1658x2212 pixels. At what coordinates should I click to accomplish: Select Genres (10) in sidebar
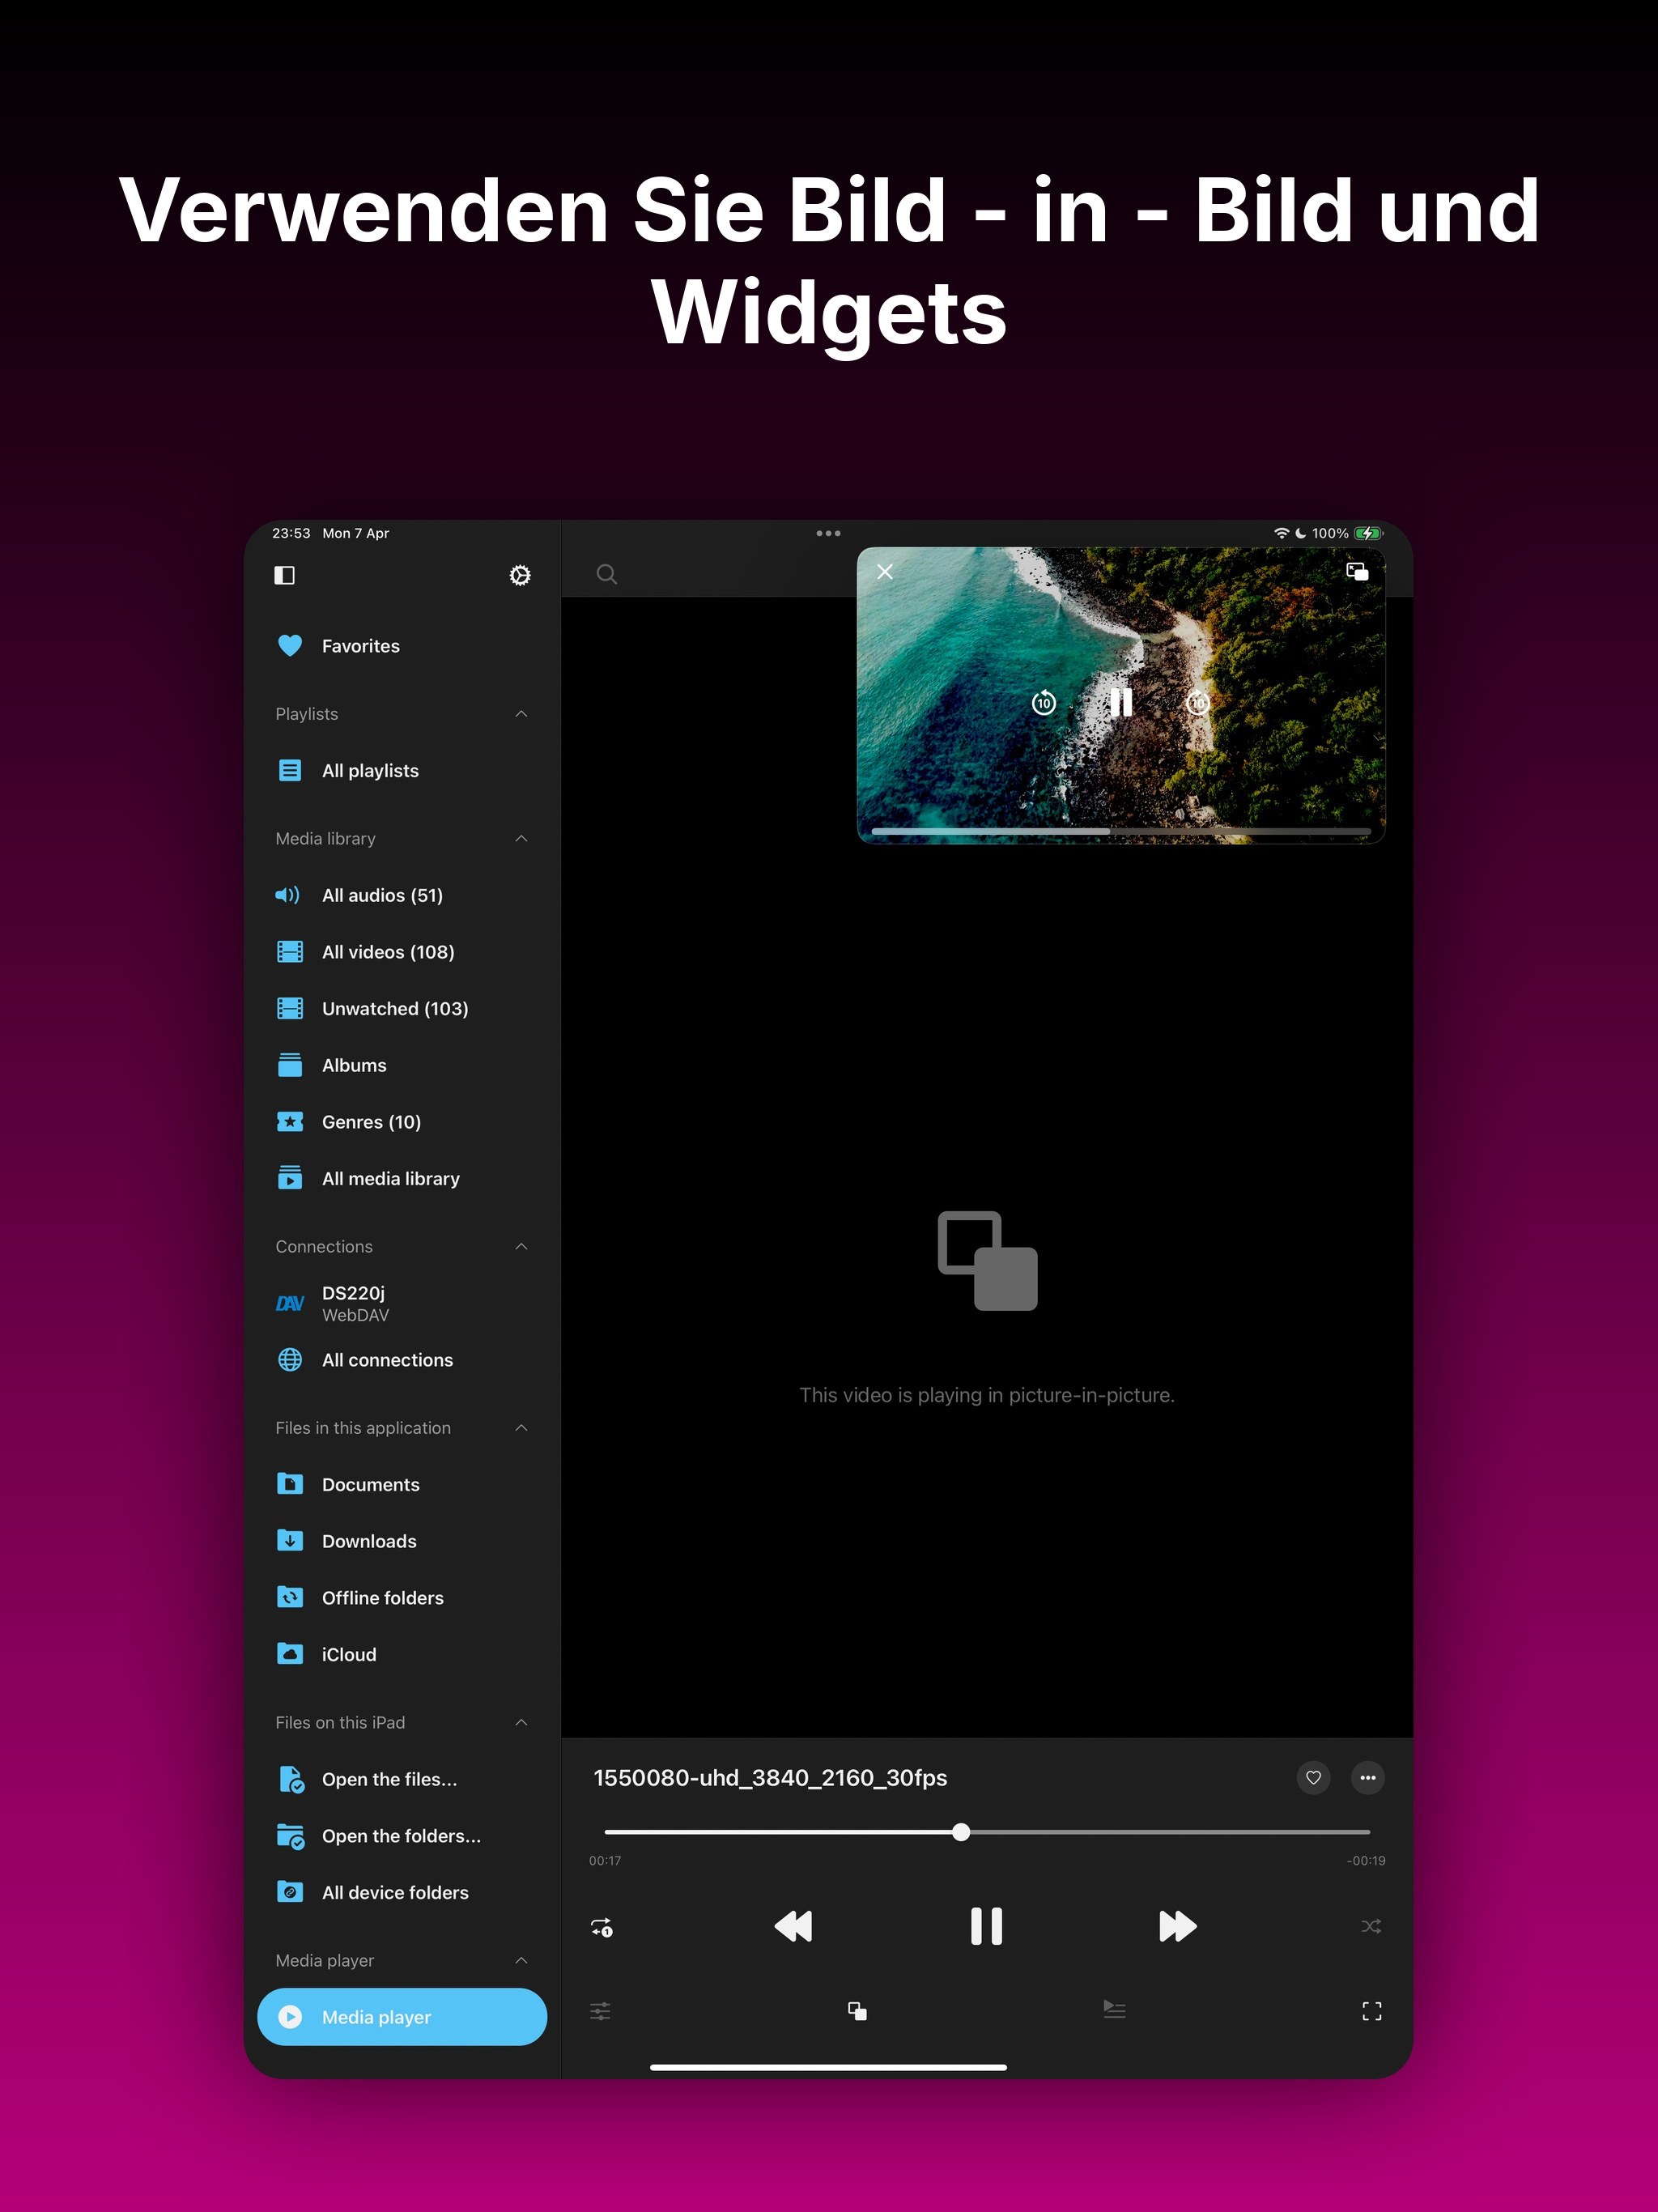[x=371, y=1122]
